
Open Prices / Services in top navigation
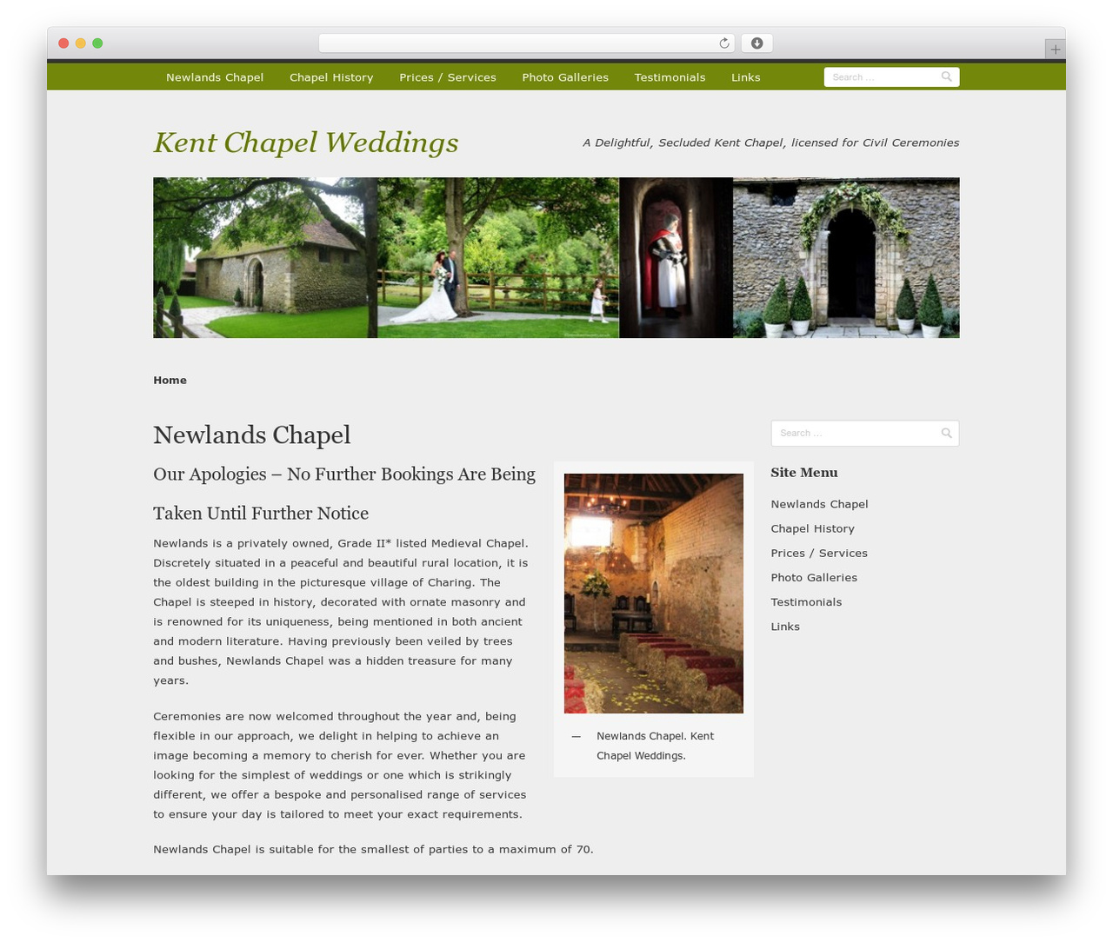448,77
